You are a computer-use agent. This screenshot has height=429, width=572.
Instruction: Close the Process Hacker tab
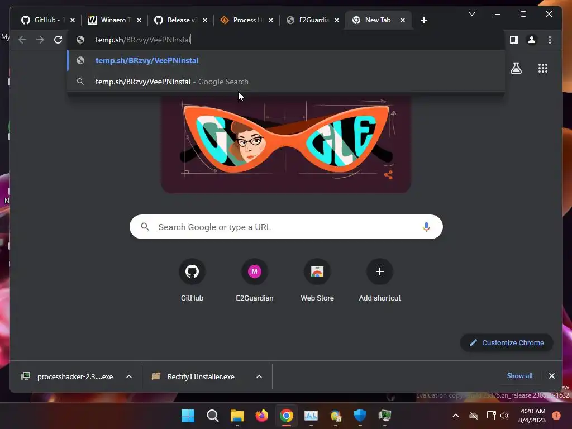(x=271, y=20)
